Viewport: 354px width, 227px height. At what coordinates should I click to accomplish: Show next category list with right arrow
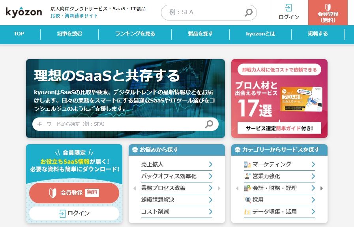322,188
